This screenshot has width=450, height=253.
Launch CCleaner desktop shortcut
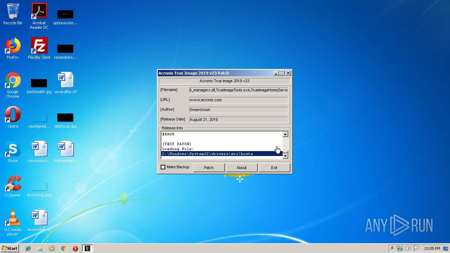tap(13, 186)
